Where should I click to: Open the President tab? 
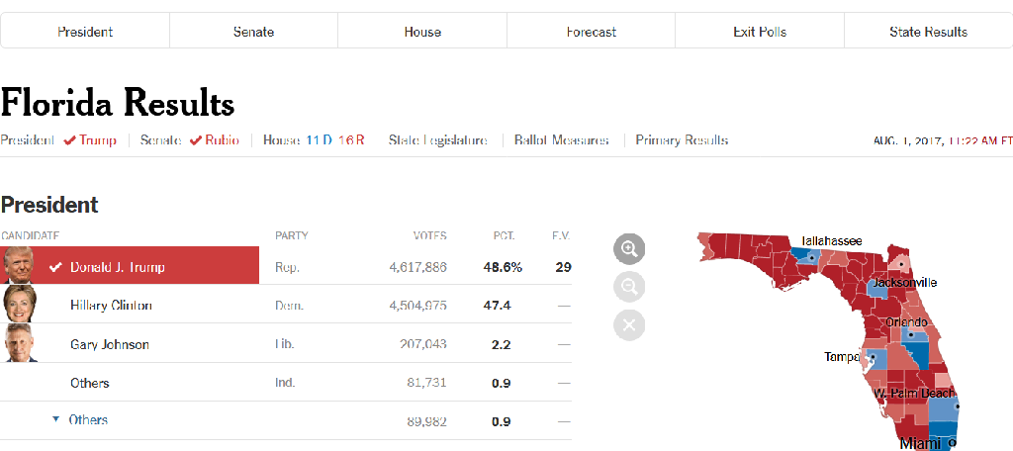pyautogui.click(x=85, y=32)
